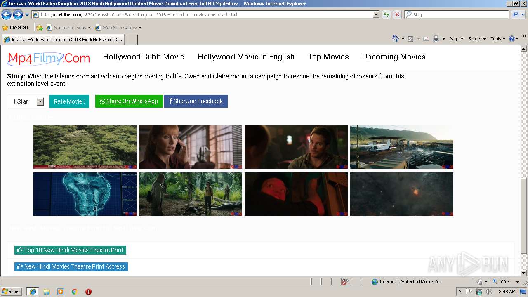The width and height of the screenshot is (528, 297).
Task: Click the Internet Explorer taskbar button
Action: click(33, 292)
